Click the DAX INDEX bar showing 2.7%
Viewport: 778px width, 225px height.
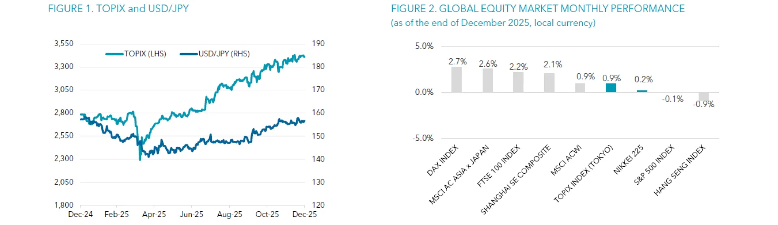[x=457, y=80]
